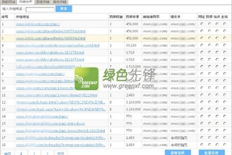Open row 1 external link ending corp/jgxjc/

38,24
